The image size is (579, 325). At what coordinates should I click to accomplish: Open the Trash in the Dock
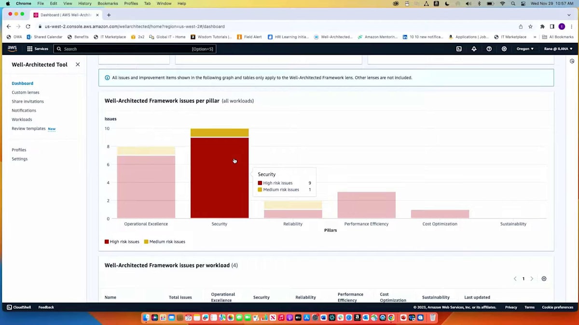point(433,317)
